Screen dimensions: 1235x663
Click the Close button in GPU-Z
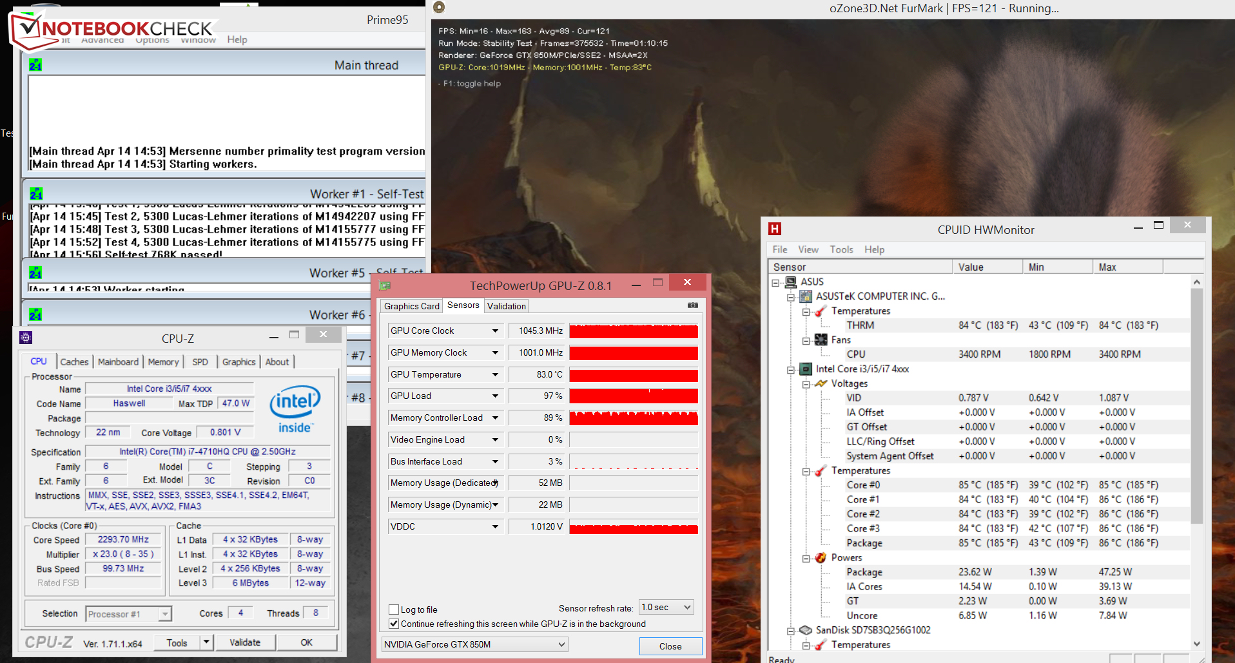pyautogui.click(x=670, y=646)
